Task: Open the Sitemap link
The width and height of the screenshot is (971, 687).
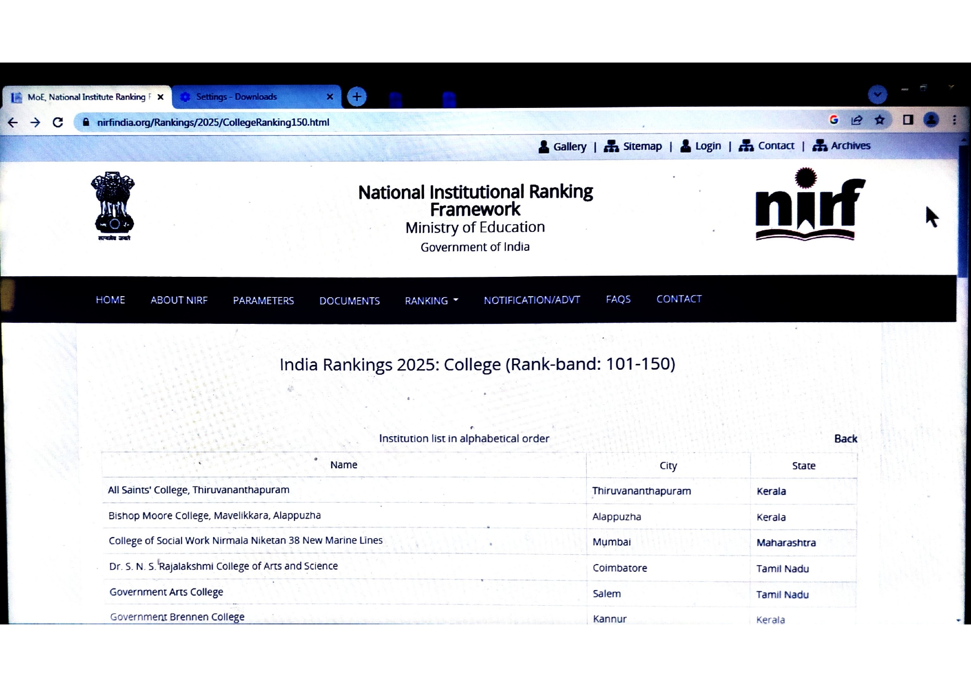Action: point(642,146)
